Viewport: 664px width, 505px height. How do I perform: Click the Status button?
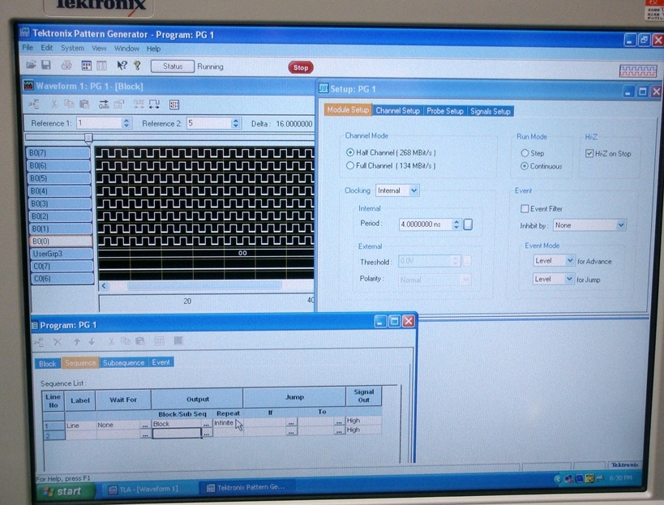173,66
